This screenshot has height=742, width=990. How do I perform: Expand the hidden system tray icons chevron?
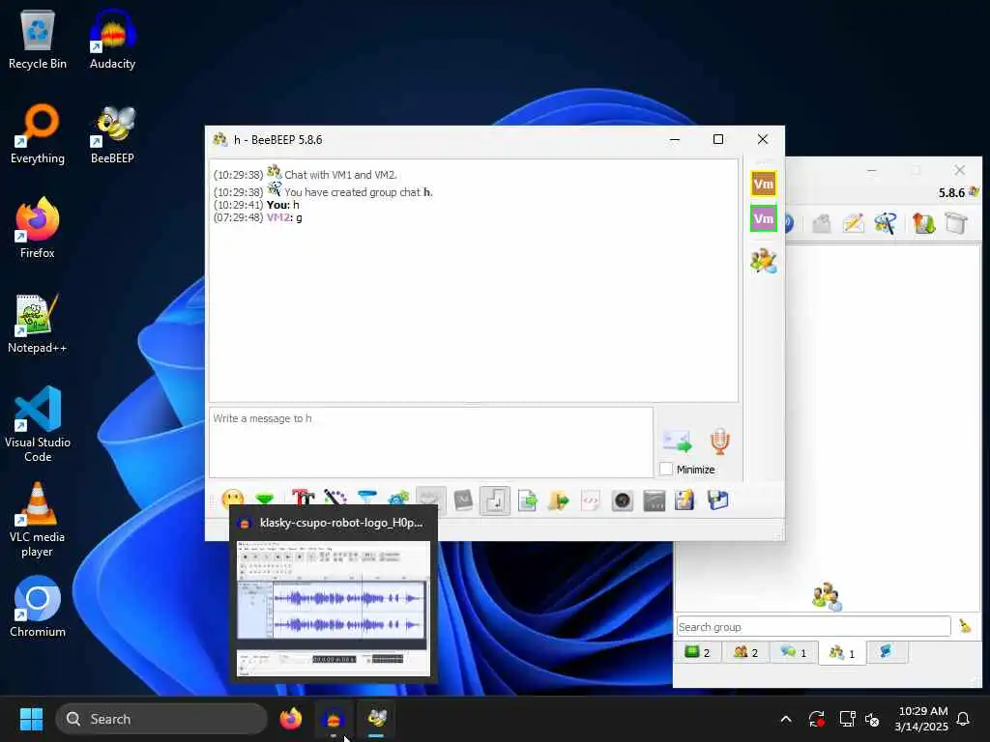click(786, 719)
